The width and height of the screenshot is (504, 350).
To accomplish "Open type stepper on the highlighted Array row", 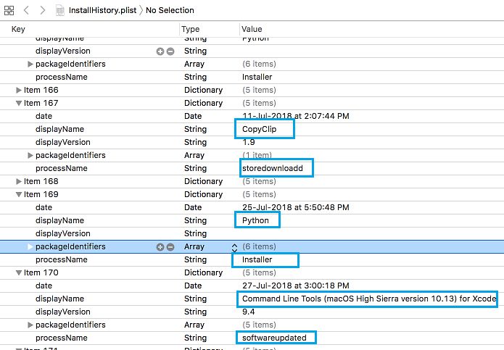I will tap(234, 247).
